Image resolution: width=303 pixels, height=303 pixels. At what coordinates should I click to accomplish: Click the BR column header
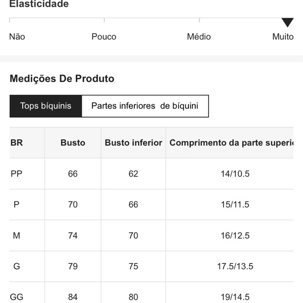tap(17, 143)
